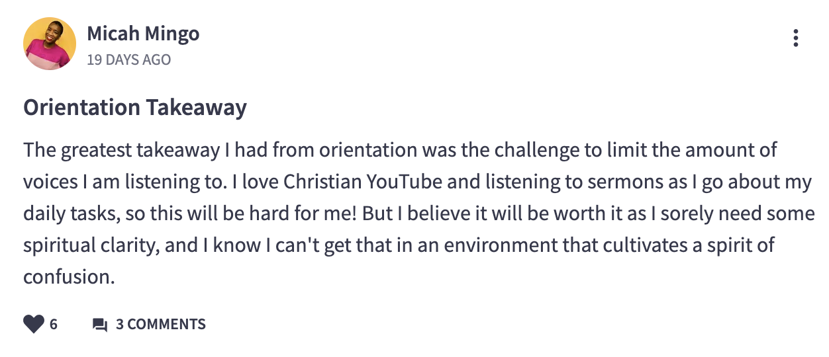Image resolution: width=829 pixels, height=357 pixels.
Task: View who liked via the 6 count
Action: pos(54,325)
